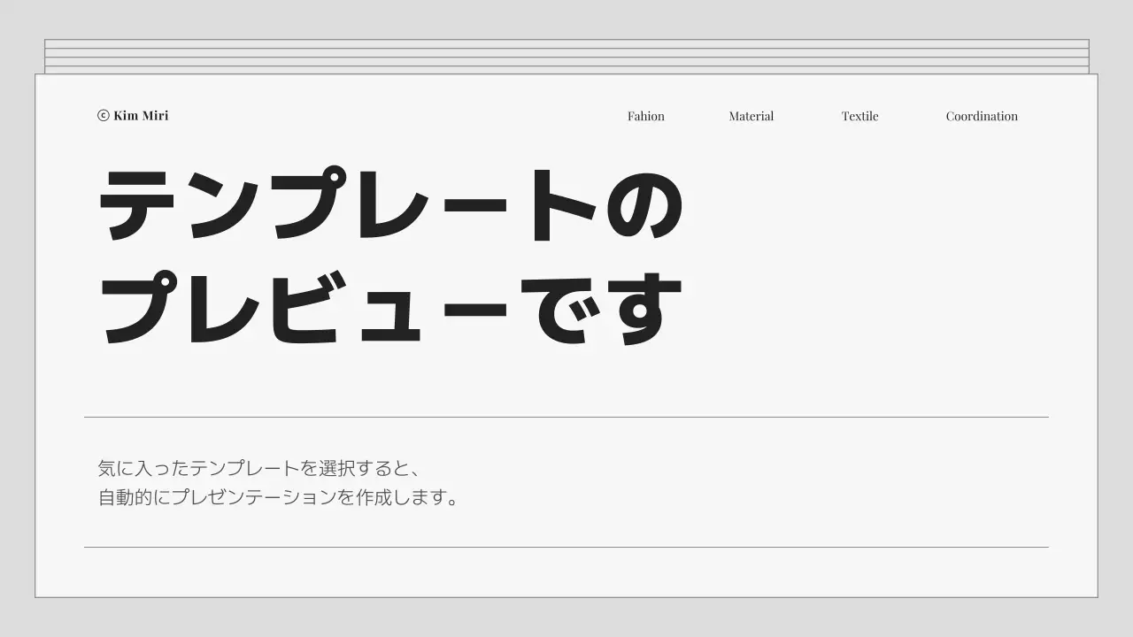Click the © copyright icon beside Kim Miri
1133x637 pixels.
click(102, 115)
